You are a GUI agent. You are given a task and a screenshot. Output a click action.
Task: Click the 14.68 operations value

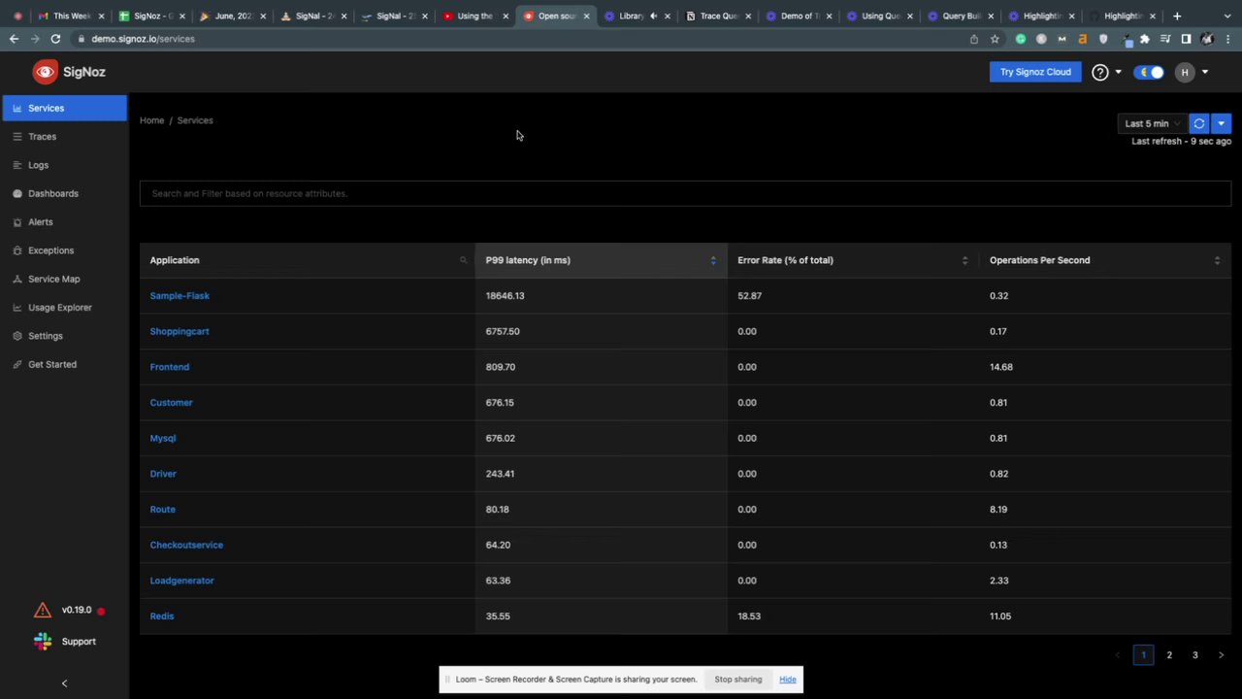[x=1001, y=367]
